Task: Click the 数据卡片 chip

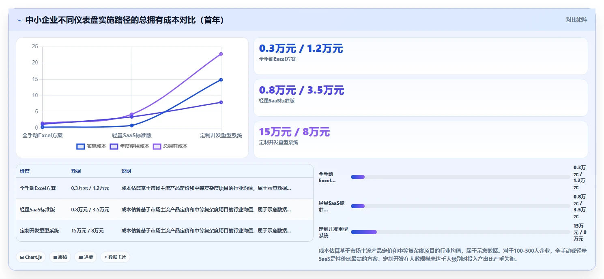Action: point(115,257)
